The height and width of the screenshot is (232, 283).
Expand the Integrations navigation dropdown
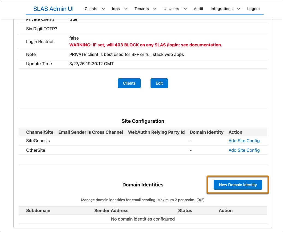pos(225,9)
